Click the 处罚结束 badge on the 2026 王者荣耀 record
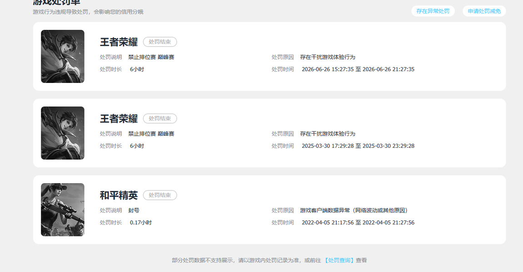The image size is (523, 272). [x=160, y=42]
